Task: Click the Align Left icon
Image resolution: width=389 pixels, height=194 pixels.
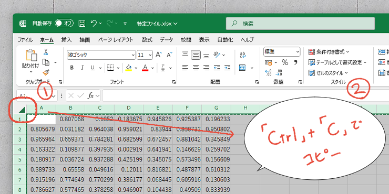Action: click(x=185, y=68)
